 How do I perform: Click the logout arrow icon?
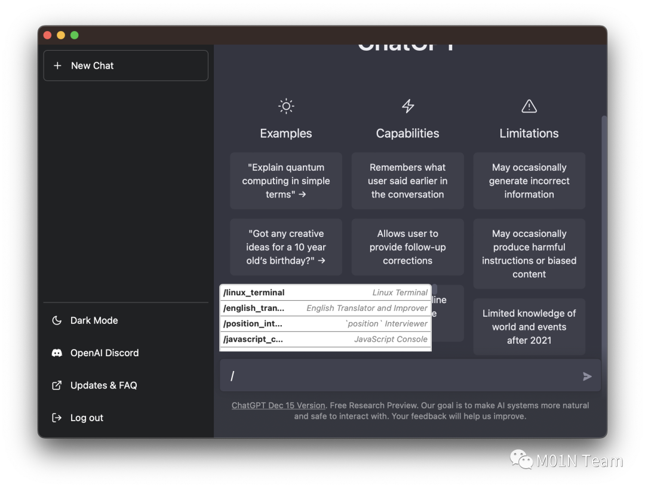pyautogui.click(x=57, y=418)
